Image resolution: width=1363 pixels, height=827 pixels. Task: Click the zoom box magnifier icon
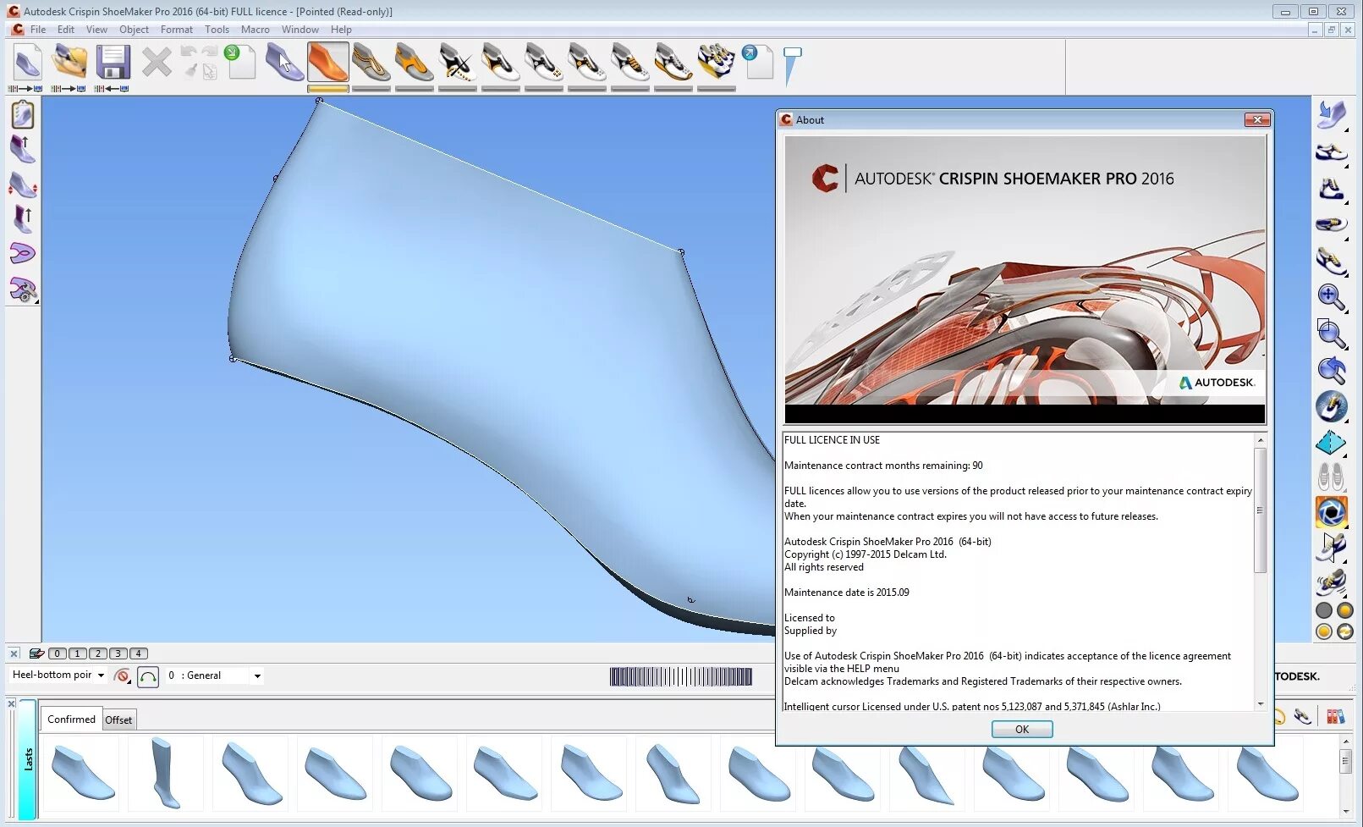pyautogui.click(x=1331, y=334)
